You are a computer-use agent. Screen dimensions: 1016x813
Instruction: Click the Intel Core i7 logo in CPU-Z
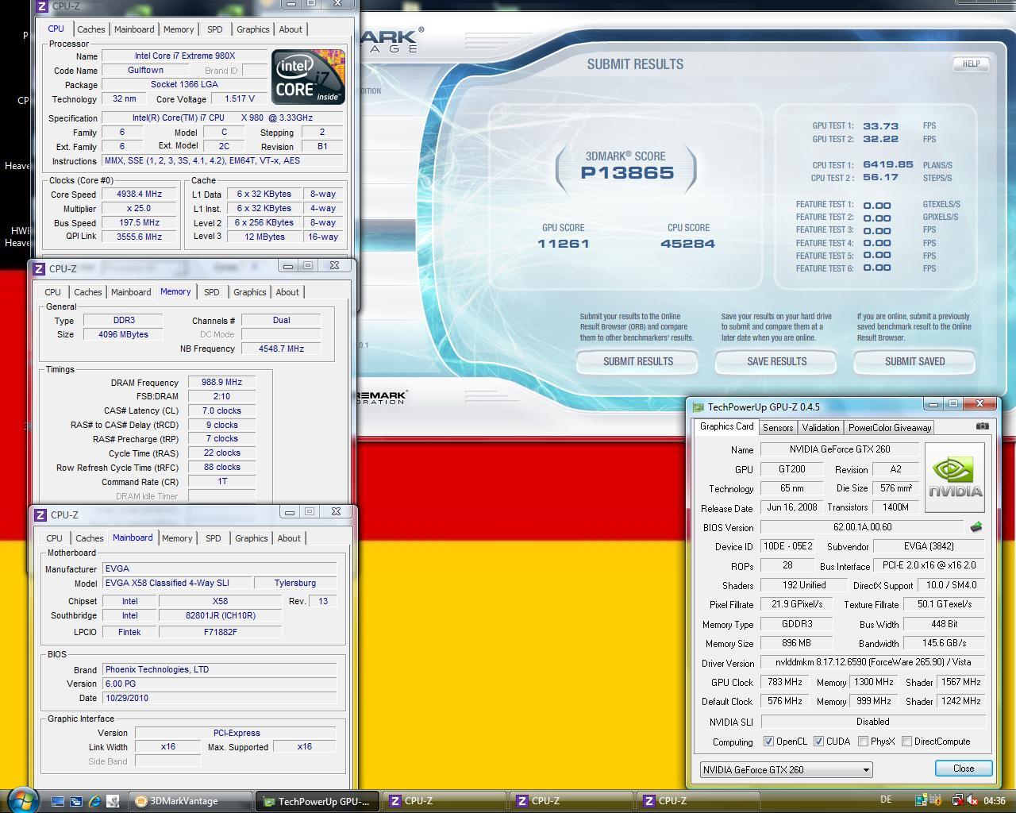point(308,77)
